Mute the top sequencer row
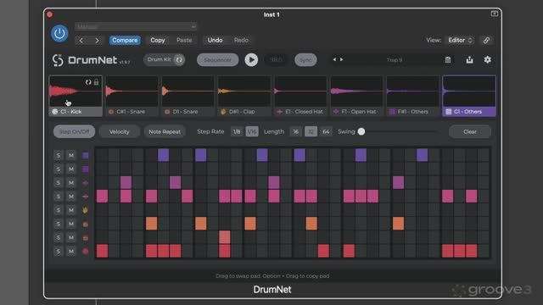The width and height of the screenshot is (543, 305). click(71, 155)
